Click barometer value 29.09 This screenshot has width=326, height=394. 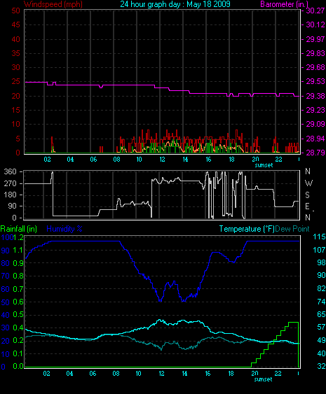(315, 124)
